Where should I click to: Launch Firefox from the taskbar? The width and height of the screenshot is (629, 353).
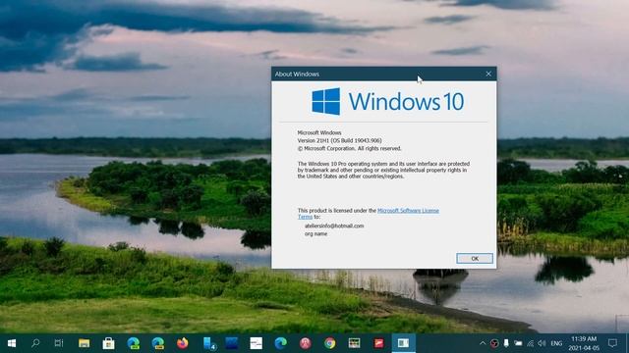point(183,343)
